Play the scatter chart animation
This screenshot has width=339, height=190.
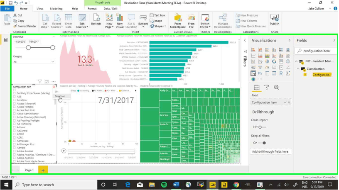pyautogui.click(x=64, y=151)
